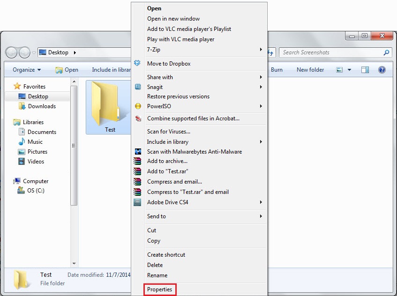Open the views dropdown arrow on the toolbar
Image resolution: width=397 pixels, height=296 pixels.
(x=349, y=69)
